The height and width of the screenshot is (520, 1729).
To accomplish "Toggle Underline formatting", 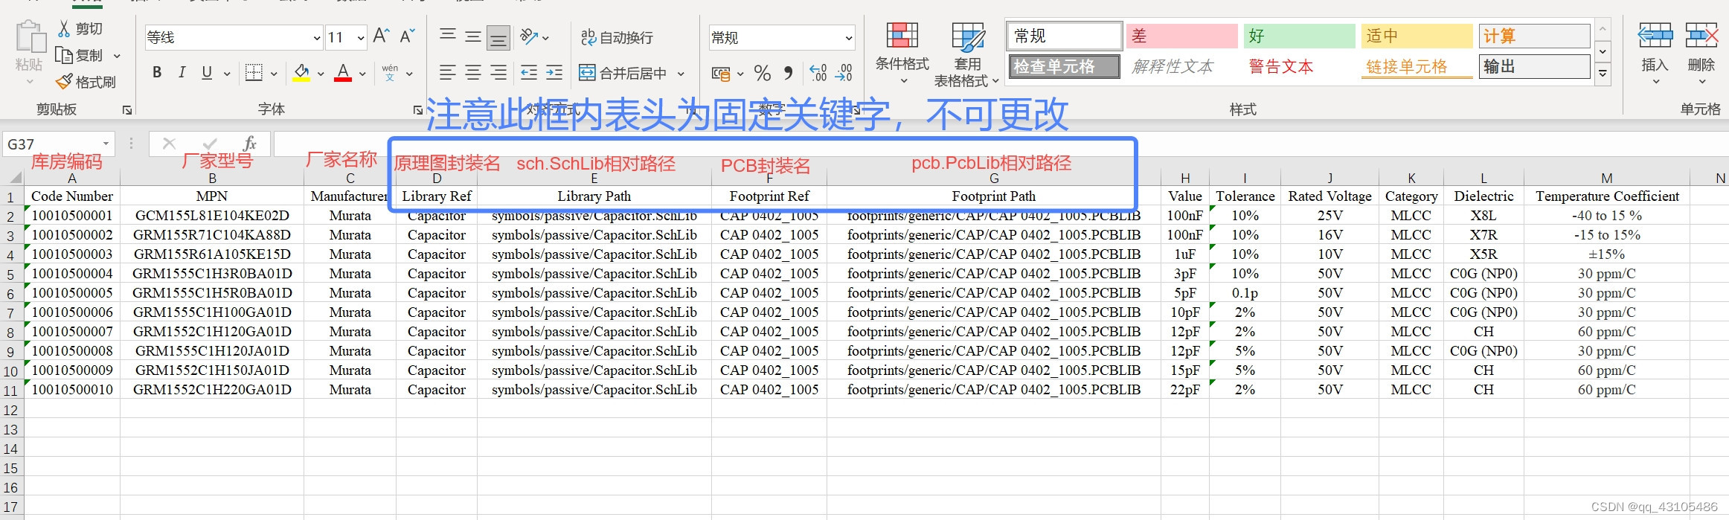I will pos(207,72).
